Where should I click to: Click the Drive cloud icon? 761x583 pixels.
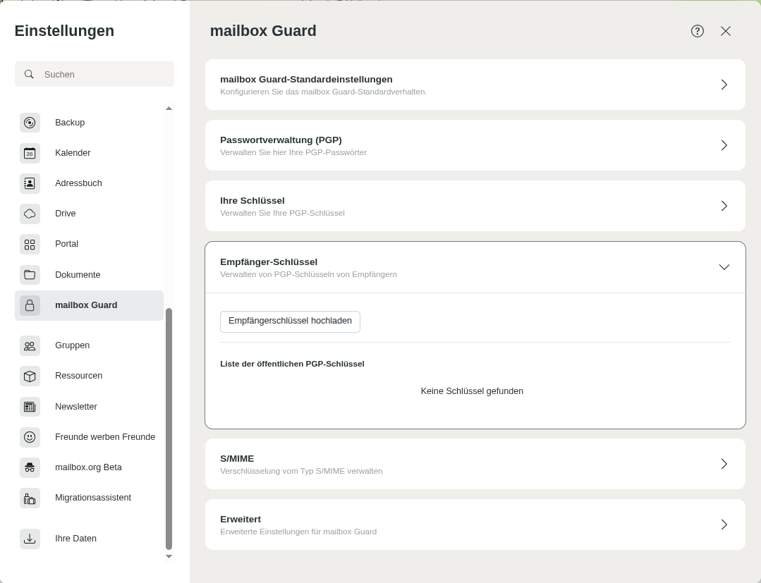tap(30, 214)
